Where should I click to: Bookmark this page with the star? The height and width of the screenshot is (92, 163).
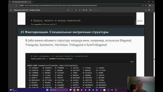146,5
